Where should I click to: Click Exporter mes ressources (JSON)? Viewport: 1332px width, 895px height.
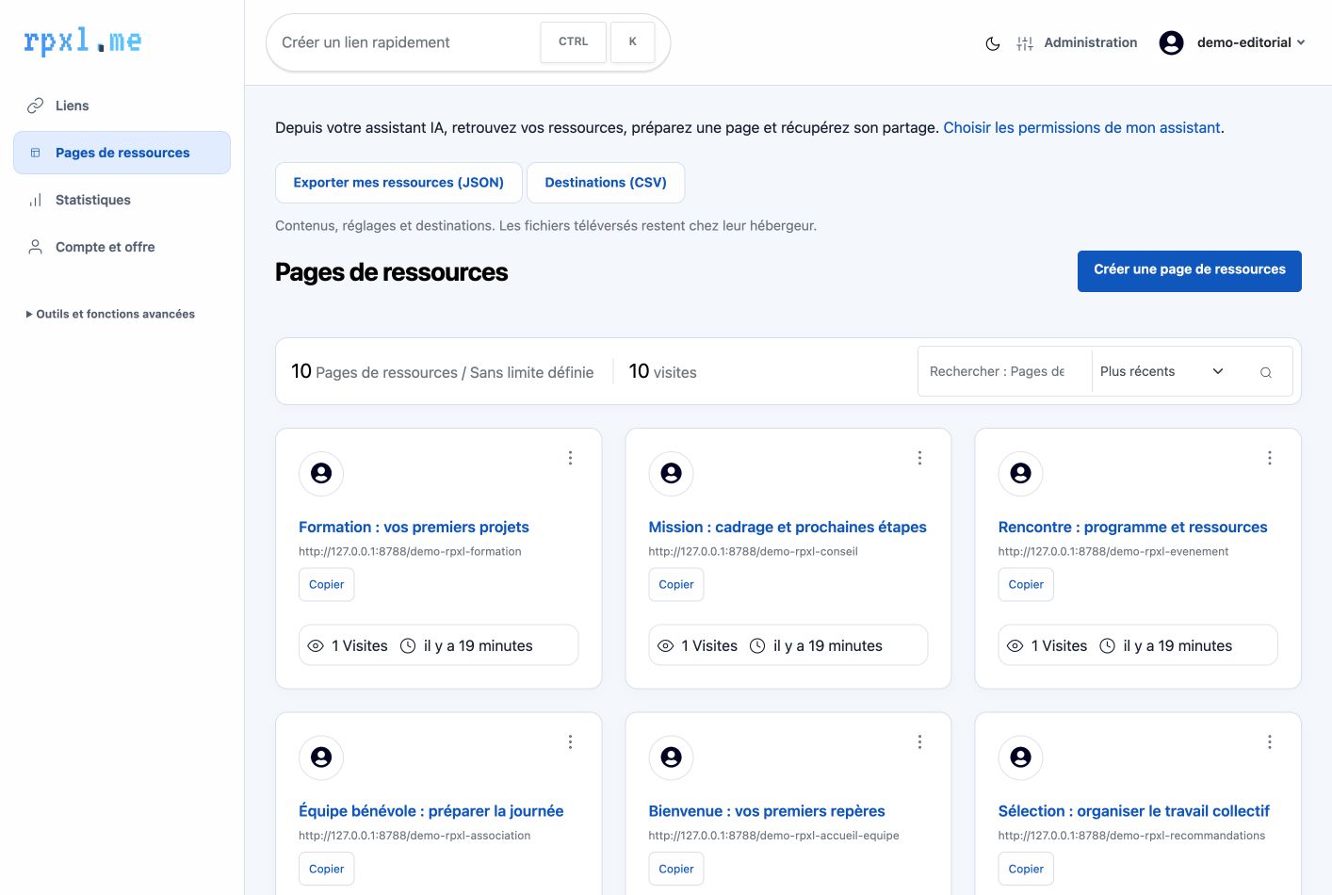398,183
